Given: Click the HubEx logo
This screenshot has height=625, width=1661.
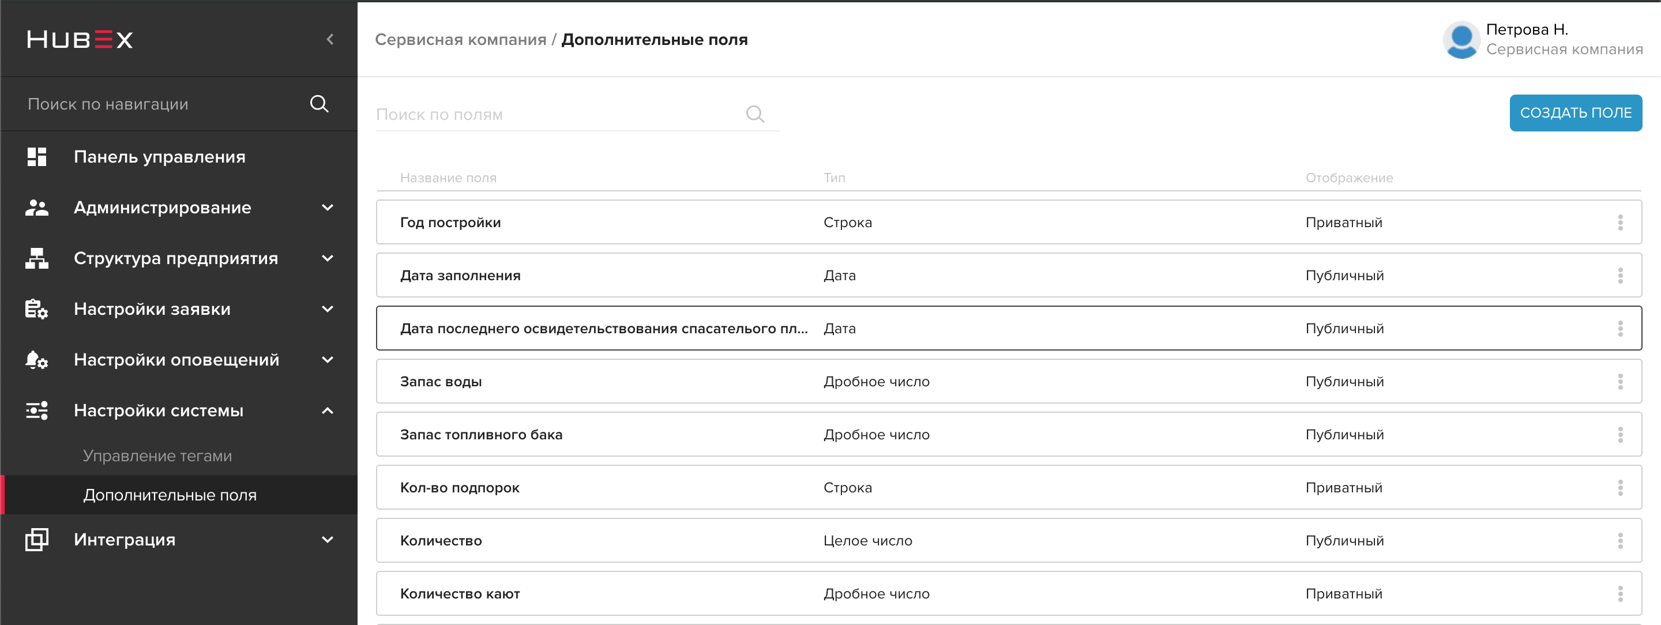Looking at the screenshot, I should click(80, 39).
